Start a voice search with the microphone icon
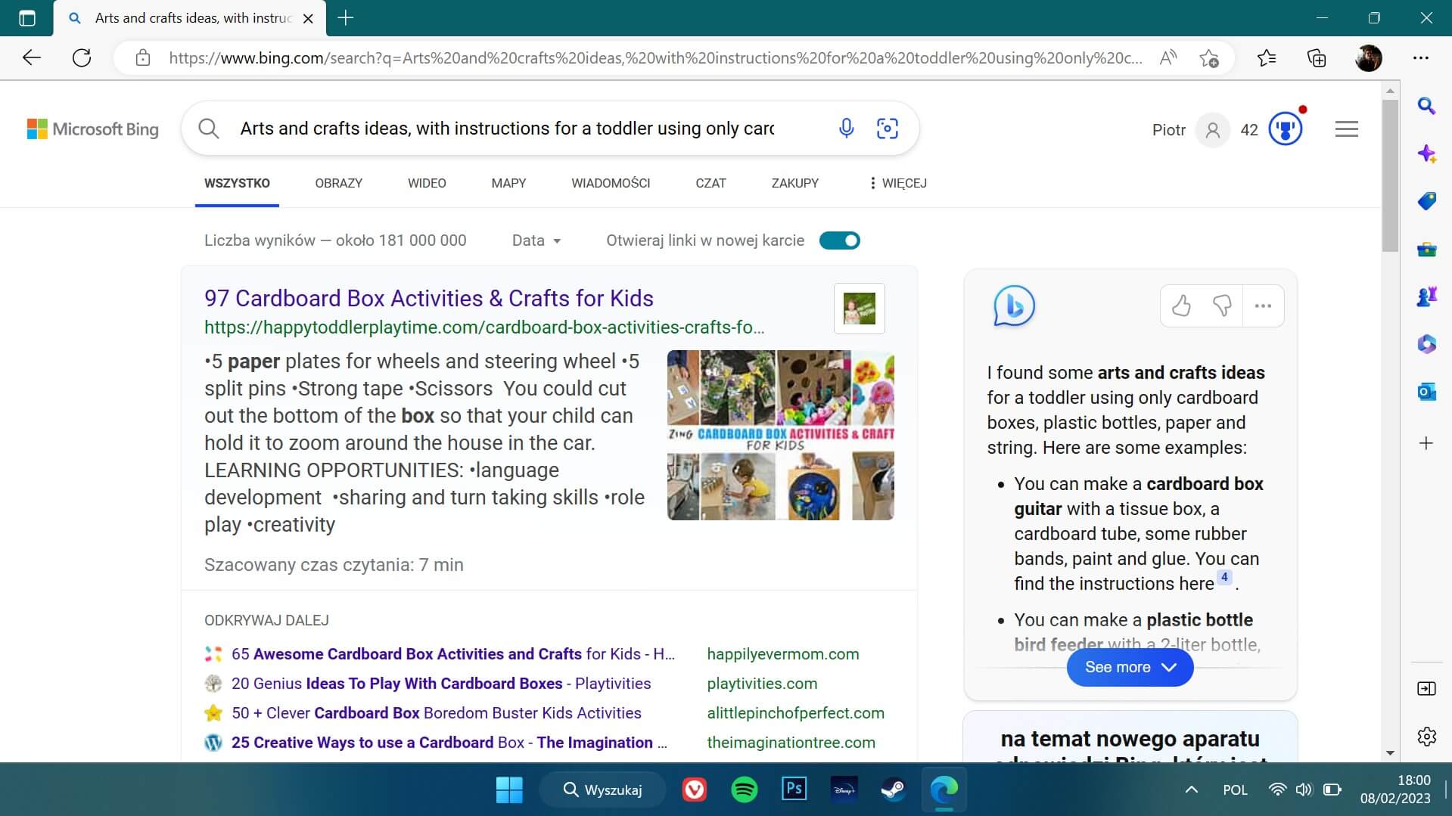 click(x=846, y=128)
